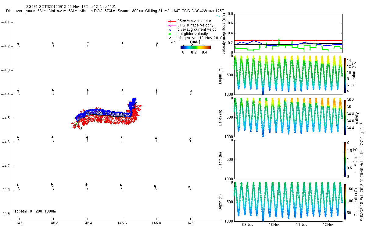Click the blue dive-avg current legend arrow
Viewport: 366px width, 228px height.
click(x=172, y=29)
